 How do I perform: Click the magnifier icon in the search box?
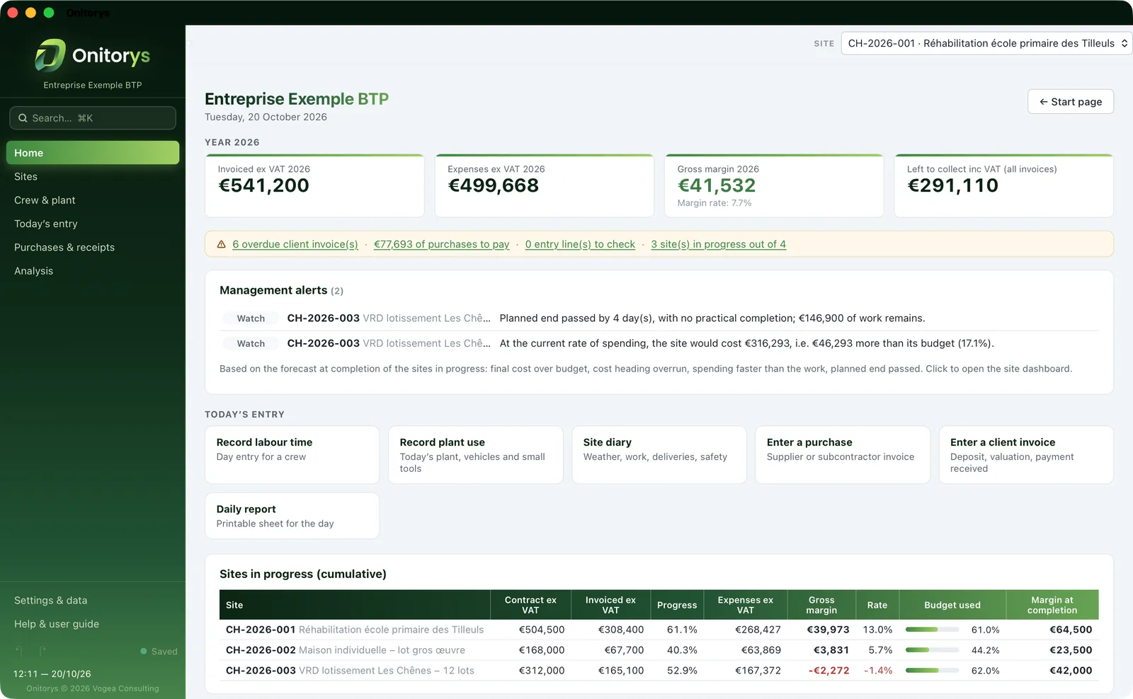click(23, 118)
